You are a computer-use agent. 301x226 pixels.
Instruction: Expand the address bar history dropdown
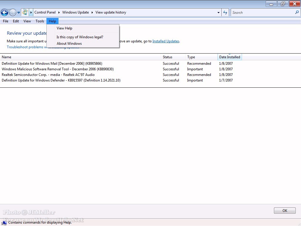coord(218,13)
